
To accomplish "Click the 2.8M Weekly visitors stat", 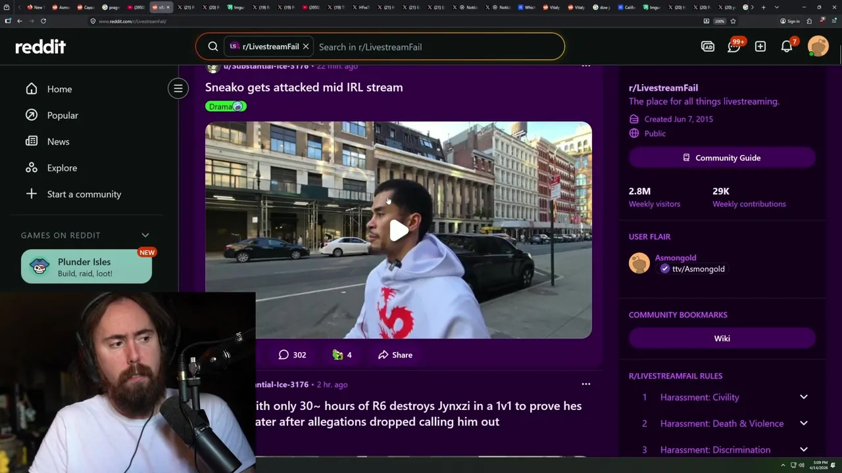I will coord(655,197).
